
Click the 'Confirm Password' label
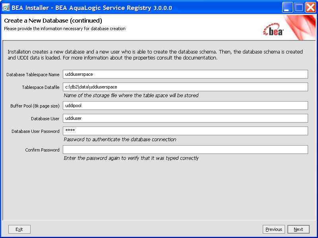coord(43,150)
